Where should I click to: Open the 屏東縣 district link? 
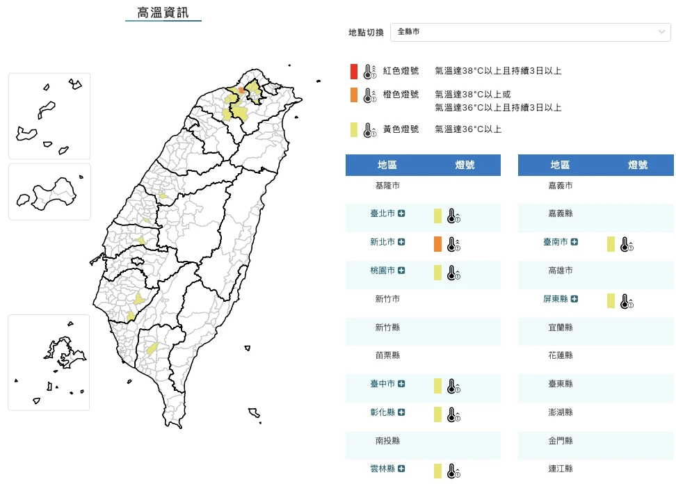pyautogui.click(x=555, y=298)
